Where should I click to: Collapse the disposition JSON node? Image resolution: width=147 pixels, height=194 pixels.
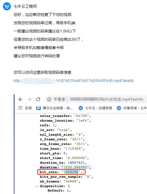click(x=37, y=186)
